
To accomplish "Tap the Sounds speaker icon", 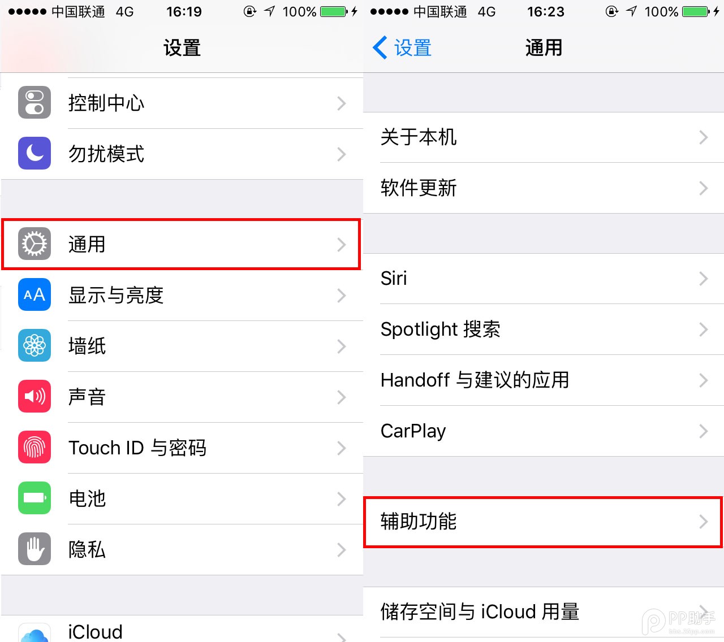I will point(35,397).
